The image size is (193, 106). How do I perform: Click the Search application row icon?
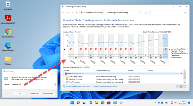click(67, 77)
